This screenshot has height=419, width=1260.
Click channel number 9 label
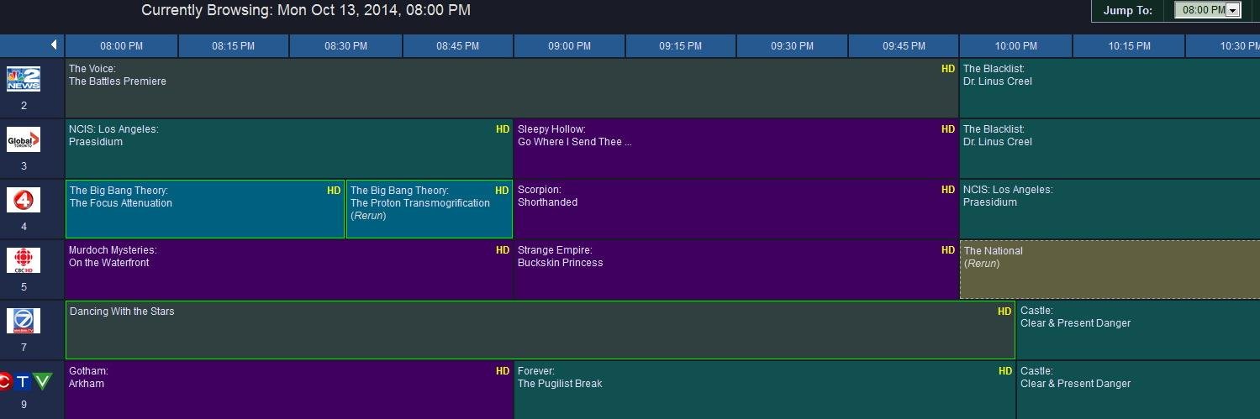tap(24, 405)
